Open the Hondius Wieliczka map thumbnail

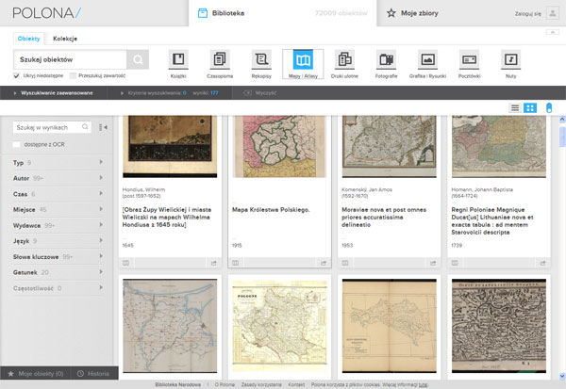pos(170,146)
